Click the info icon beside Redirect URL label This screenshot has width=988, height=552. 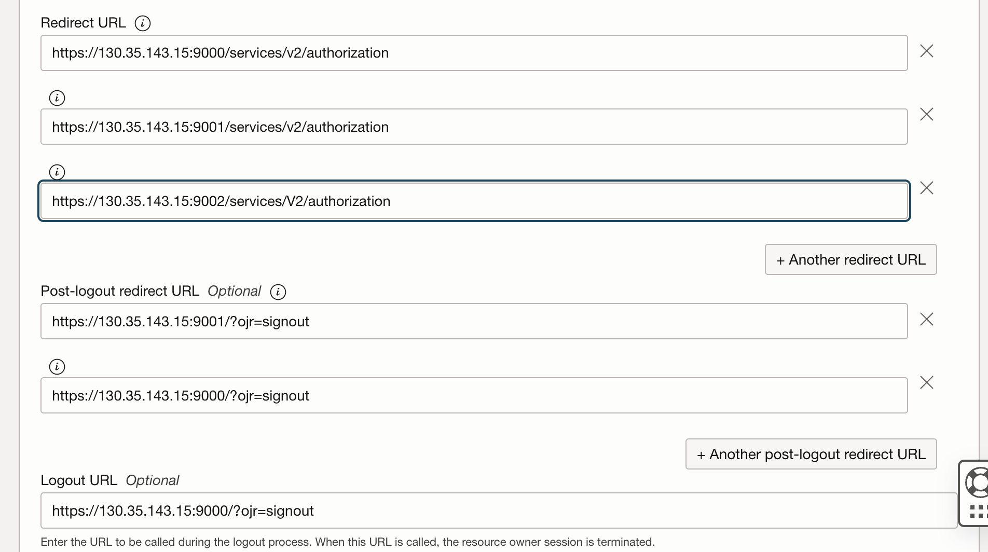click(142, 23)
